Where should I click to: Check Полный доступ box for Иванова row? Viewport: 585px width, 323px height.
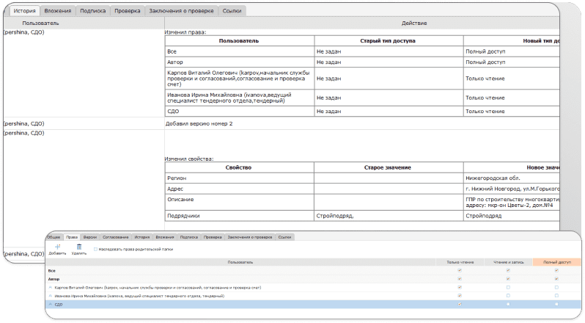click(556, 295)
